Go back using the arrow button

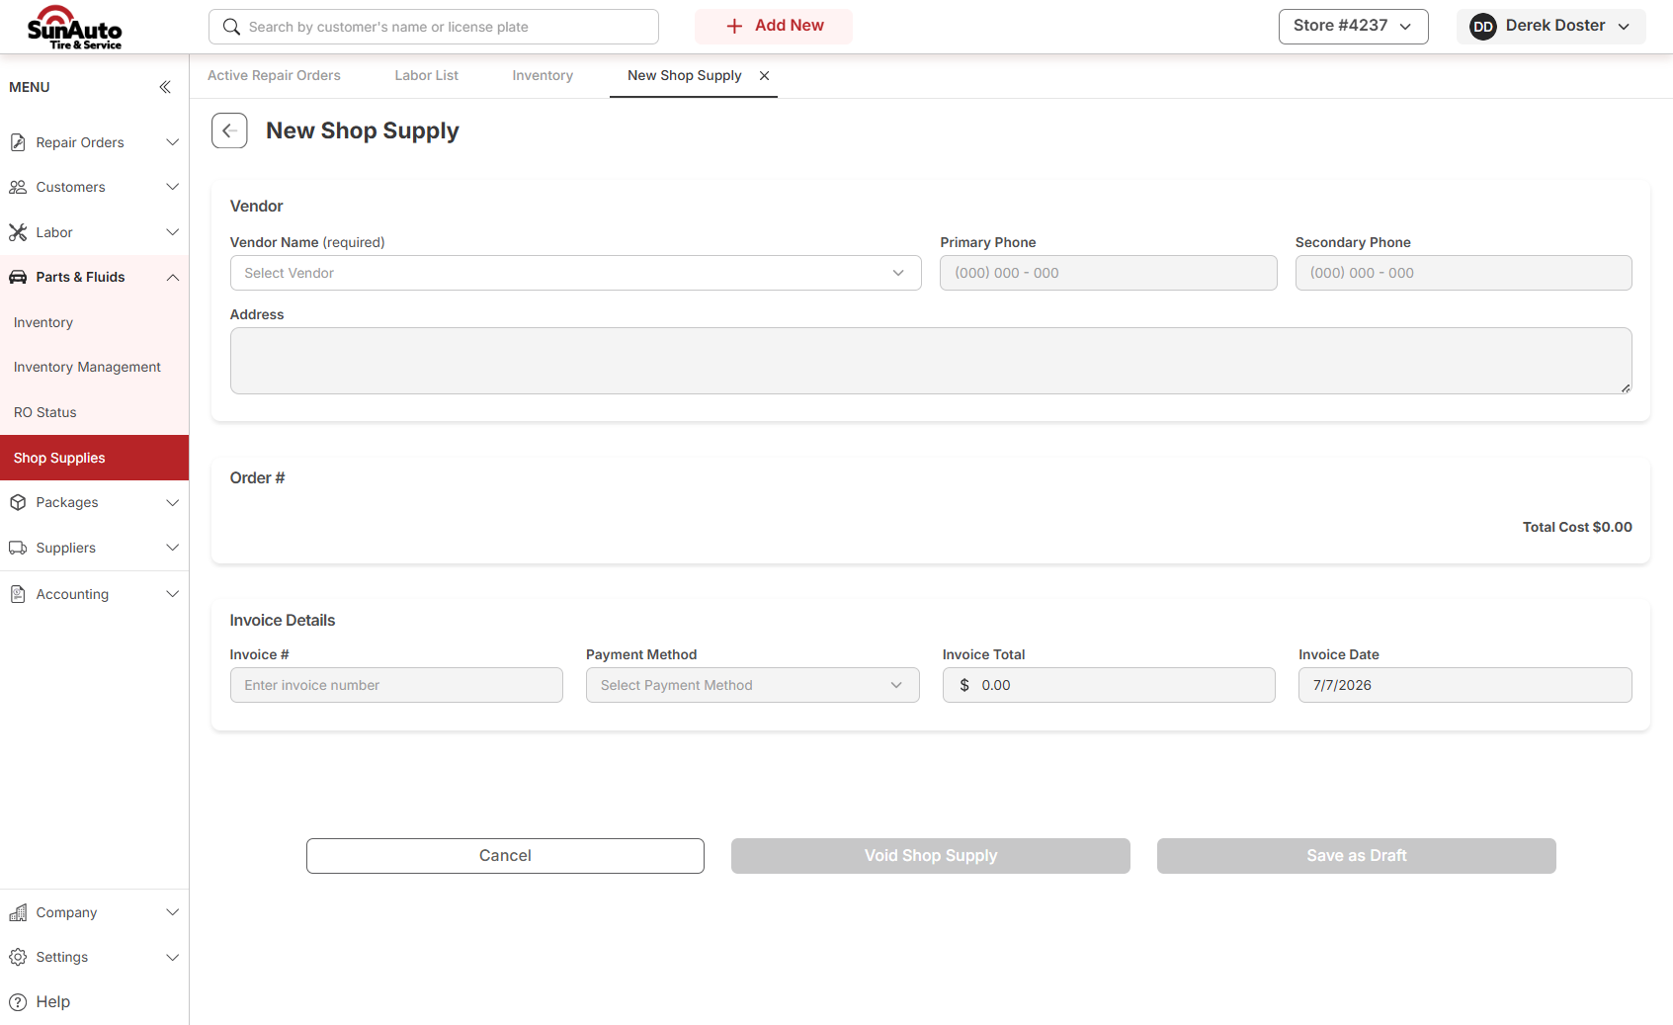click(229, 130)
